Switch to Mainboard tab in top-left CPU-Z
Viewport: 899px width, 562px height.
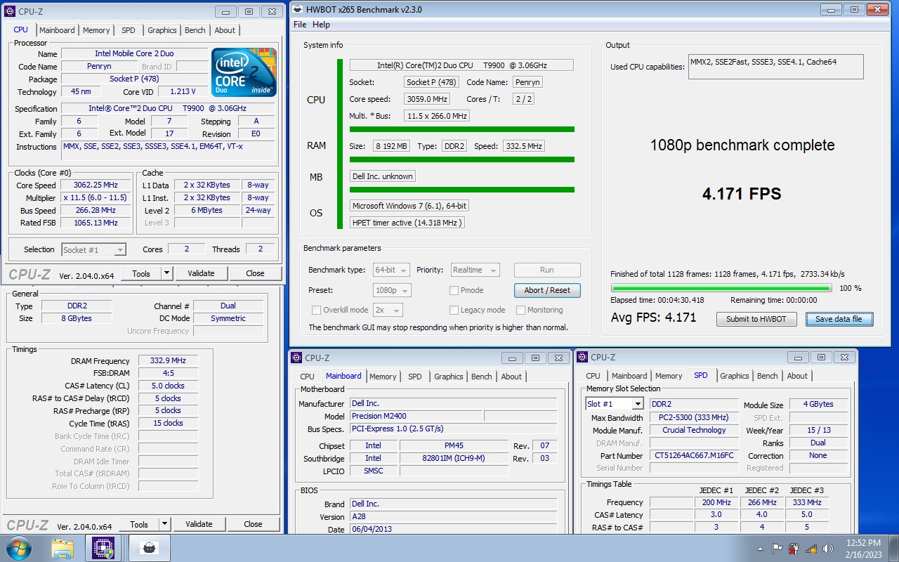[x=57, y=30]
